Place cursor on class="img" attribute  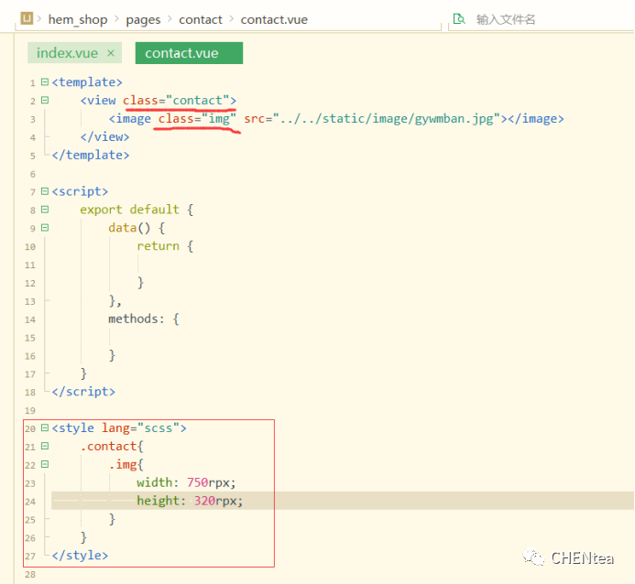point(197,118)
